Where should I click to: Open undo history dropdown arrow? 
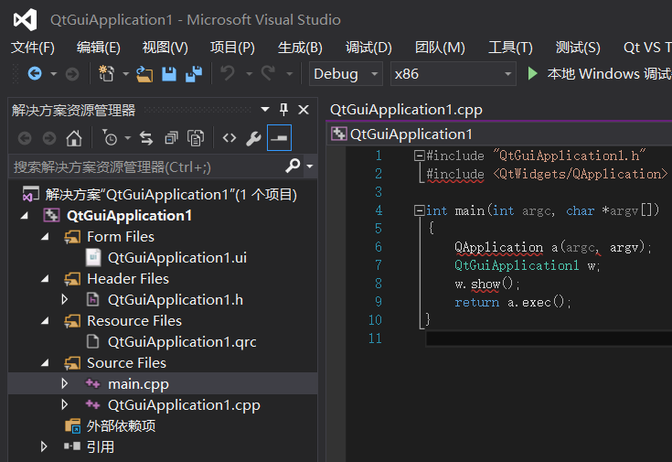249,74
